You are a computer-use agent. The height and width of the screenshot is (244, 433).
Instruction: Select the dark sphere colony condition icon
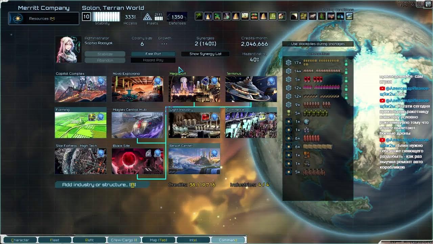[x=294, y=16]
